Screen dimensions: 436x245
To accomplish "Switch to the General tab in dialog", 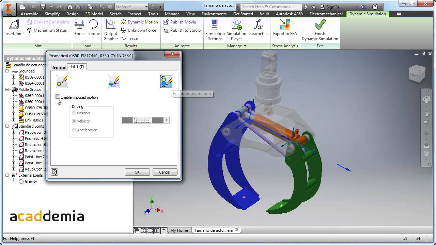I will coord(59,67).
